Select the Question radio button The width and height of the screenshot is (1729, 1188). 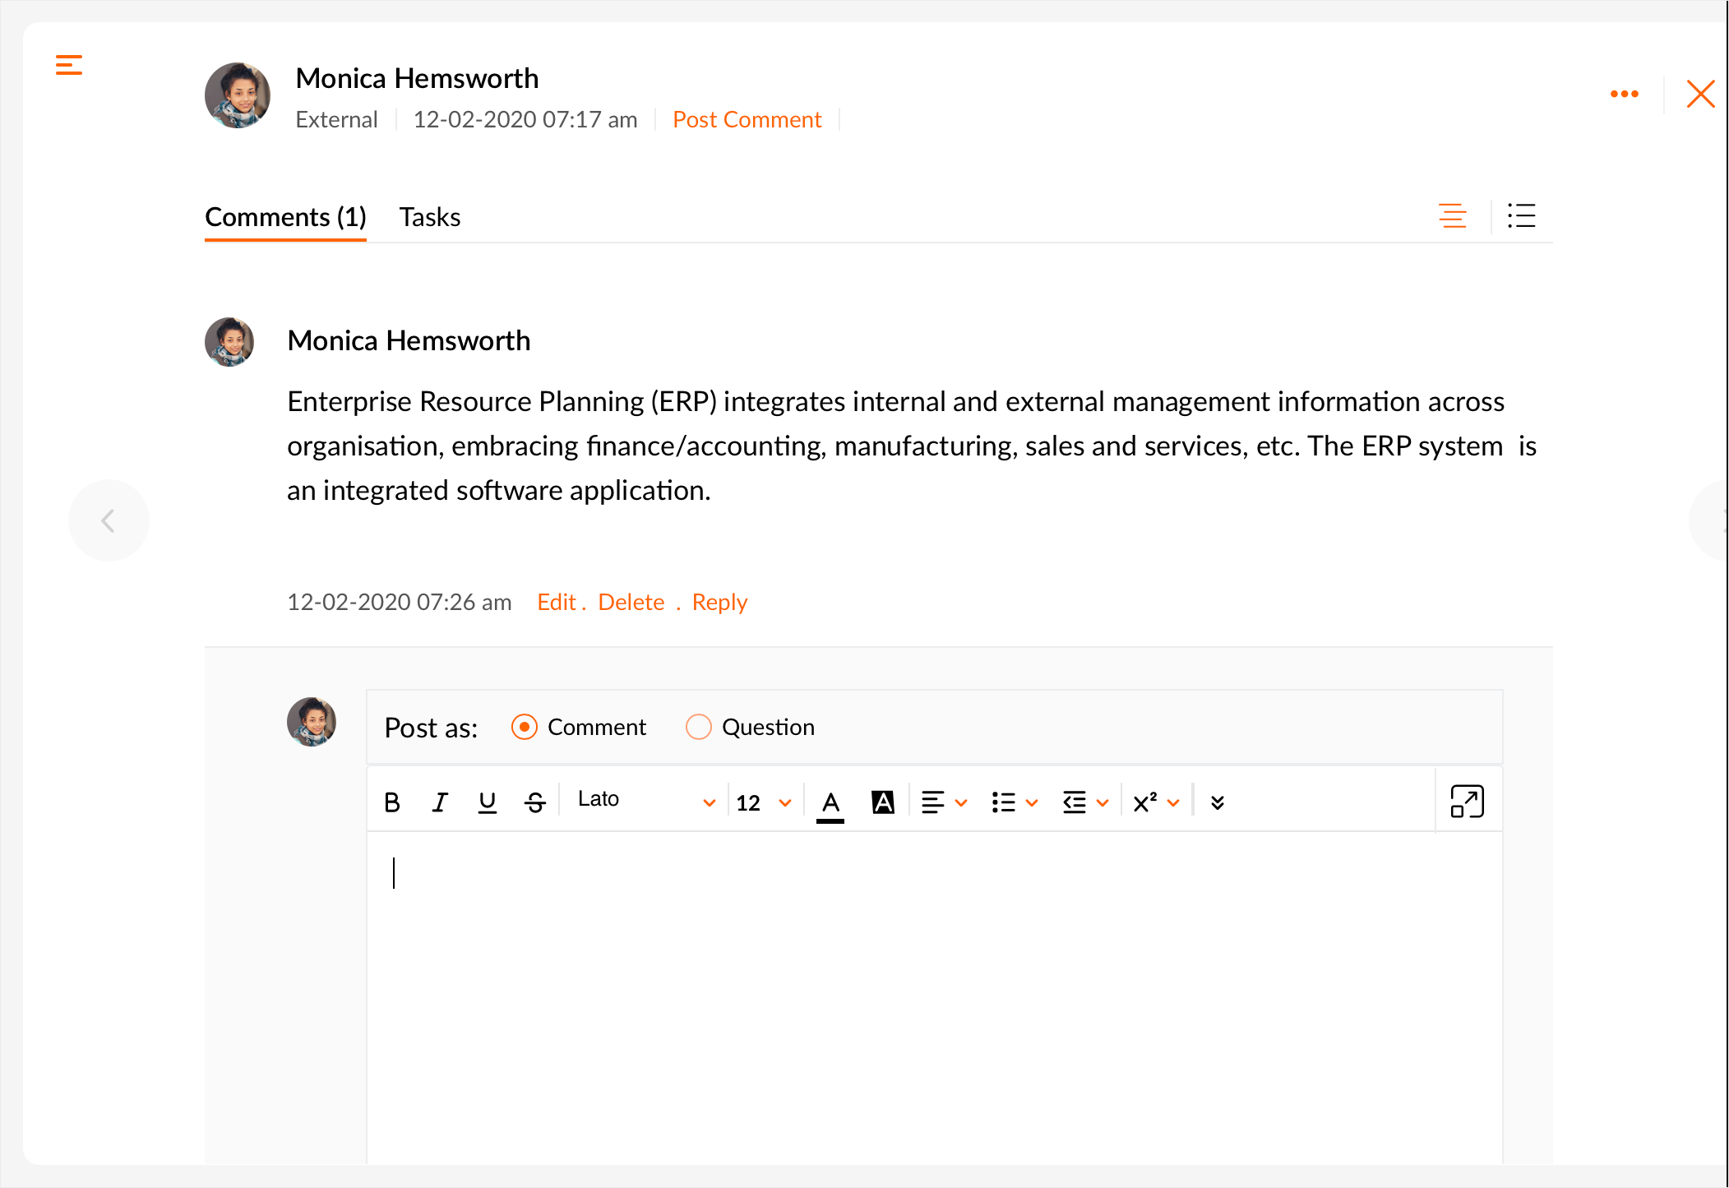(x=698, y=727)
